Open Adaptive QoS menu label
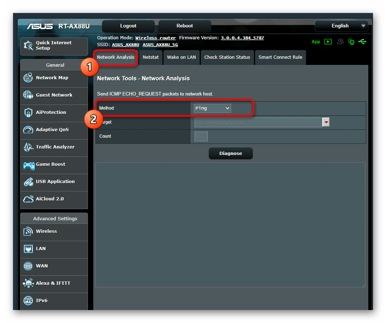386x323 pixels. click(52, 129)
